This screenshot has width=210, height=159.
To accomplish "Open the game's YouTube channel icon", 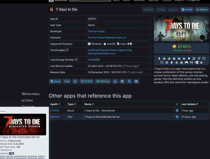I will 136,81.
